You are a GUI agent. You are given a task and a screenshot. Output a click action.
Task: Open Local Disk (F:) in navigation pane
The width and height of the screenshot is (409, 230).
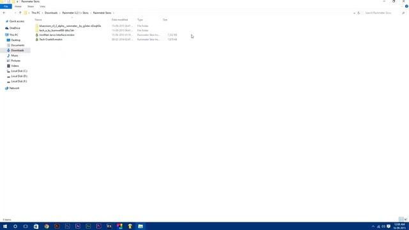coord(19,81)
